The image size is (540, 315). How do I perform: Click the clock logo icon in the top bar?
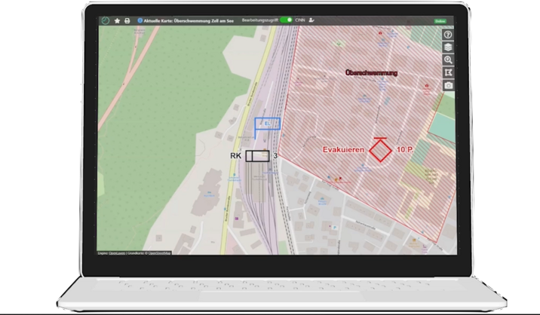pos(105,20)
